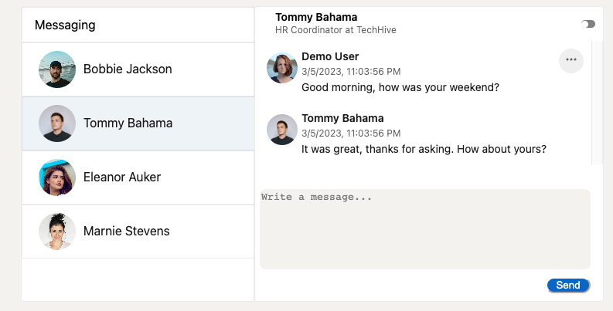Select the Eleanor Auker conversation
Screen dimensions: 613x311
122,177
